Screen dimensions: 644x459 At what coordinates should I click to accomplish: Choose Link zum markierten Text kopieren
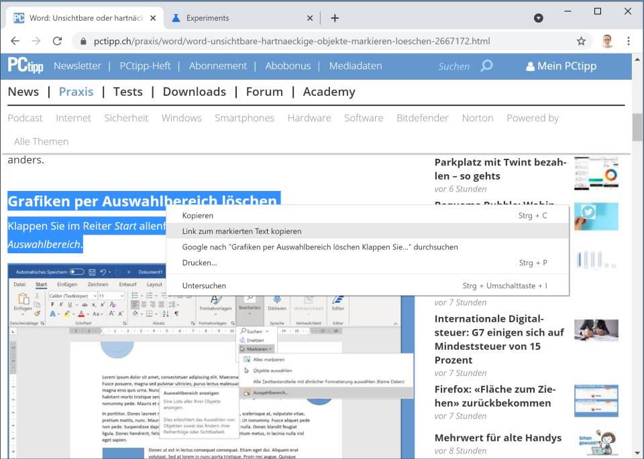[368, 231]
